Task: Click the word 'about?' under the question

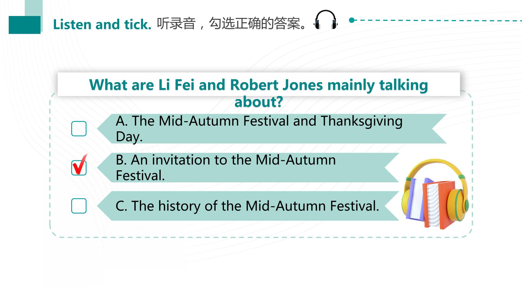Action: pos(259,102)
